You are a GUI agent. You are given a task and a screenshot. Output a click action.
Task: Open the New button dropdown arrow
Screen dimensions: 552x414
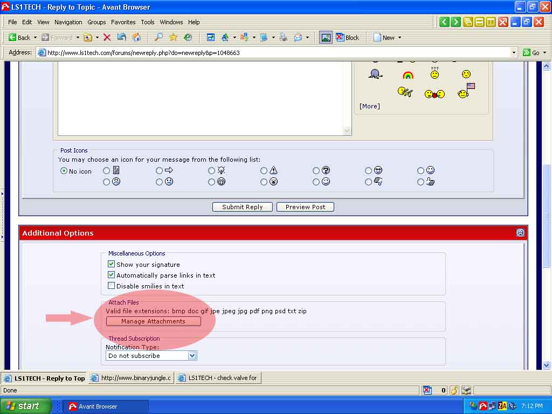pos(399,38)
